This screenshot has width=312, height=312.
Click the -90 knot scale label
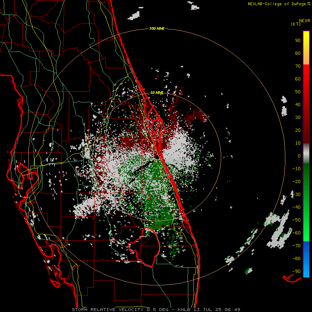[x=296, y=271]
